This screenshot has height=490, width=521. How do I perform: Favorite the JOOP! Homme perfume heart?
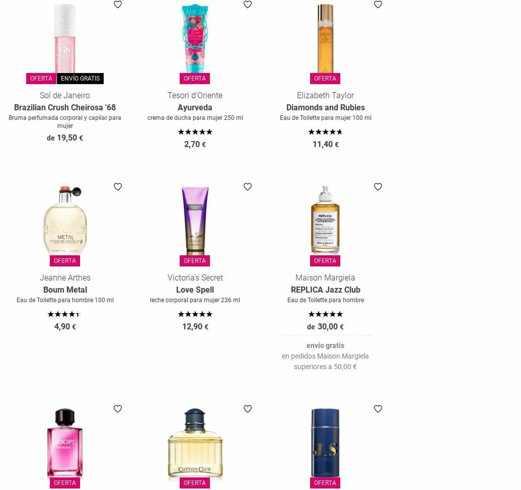(118, 409)
